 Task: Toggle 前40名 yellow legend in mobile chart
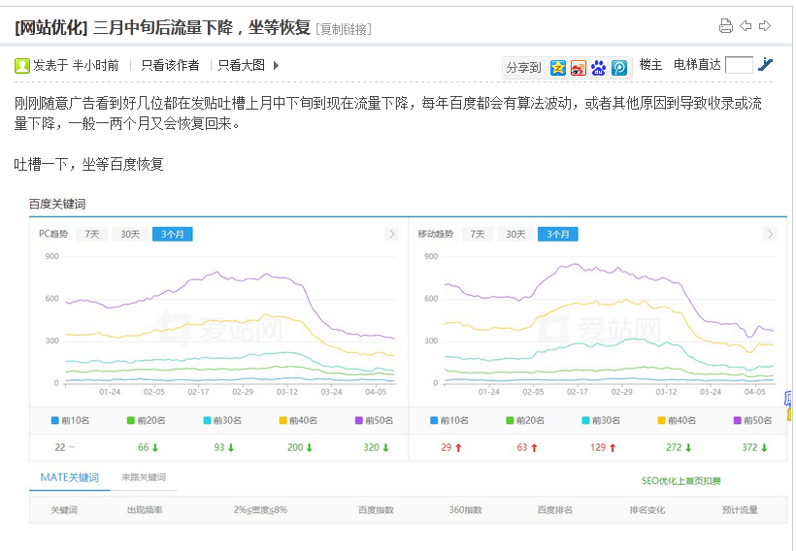point(677,420)
